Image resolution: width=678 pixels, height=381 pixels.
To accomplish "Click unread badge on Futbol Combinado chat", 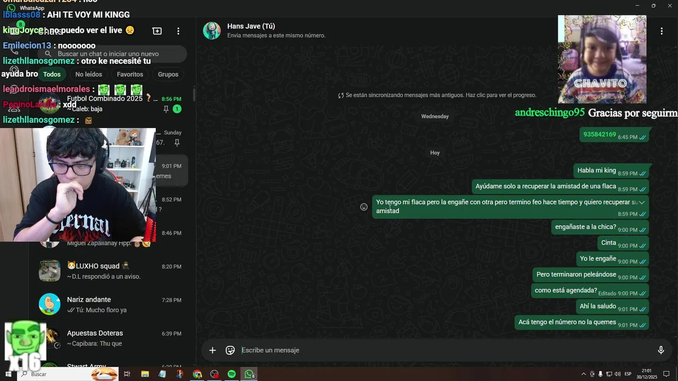I will coord(177,109).
